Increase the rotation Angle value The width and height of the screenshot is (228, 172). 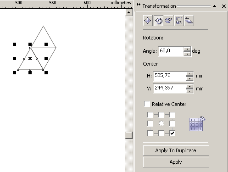tap(187, 49)
